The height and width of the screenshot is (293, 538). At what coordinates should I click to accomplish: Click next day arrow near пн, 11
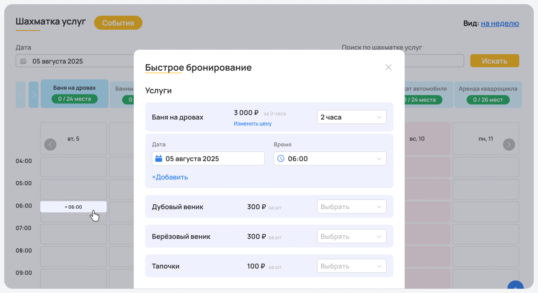pyautogui.click(x=509, y=145)
